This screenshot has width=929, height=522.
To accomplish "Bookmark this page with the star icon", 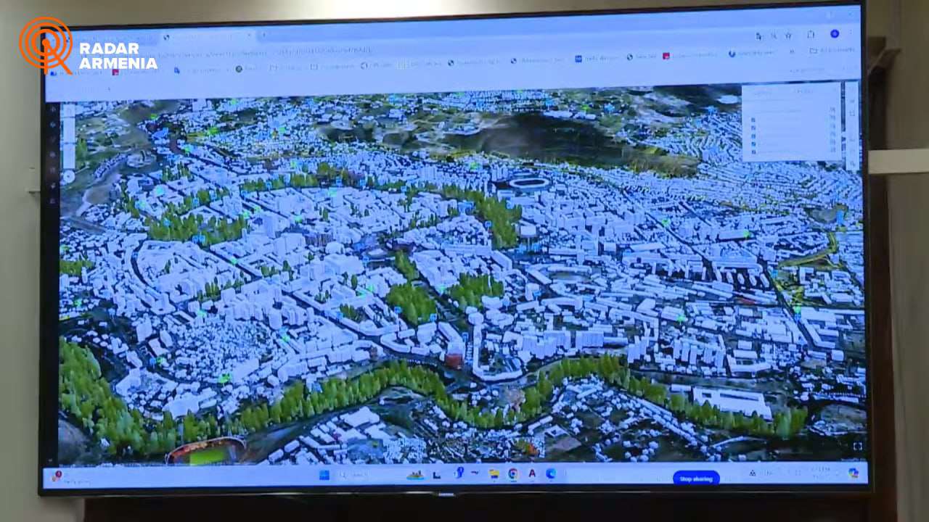I will click(788, 35).
